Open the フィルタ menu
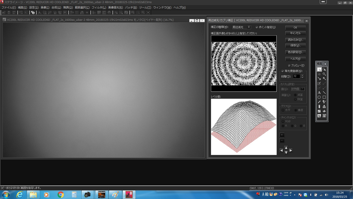Screen dimensions: 353x199 [x=98, y=7]
